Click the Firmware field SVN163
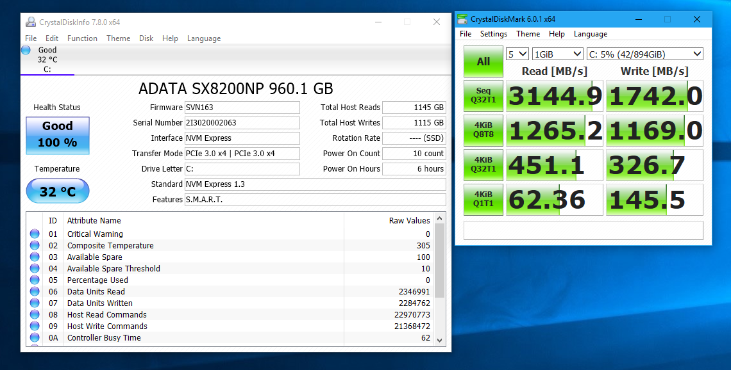Image resolution: width=731 pixels, height=370 pixels. [x=242, y=107]
